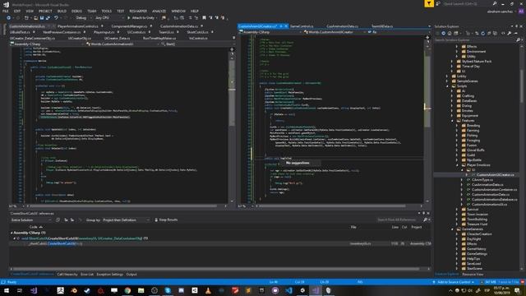Click the bookmark toolbar icon
Image resolution: width=526 pixels, height=296 pixels.
coord(204,18)
